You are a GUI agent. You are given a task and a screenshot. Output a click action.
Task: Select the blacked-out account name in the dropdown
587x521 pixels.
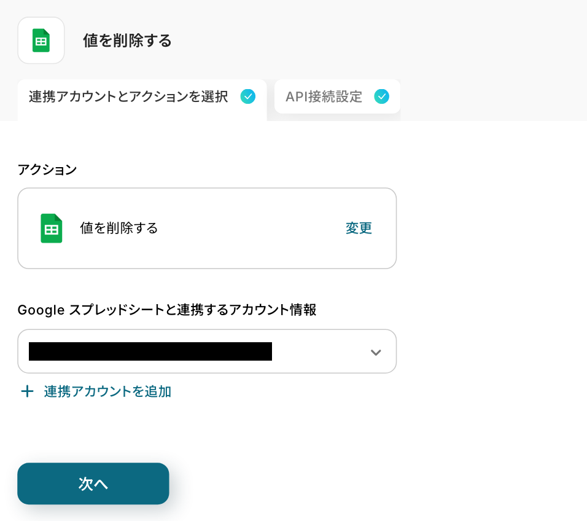pos(150,351)
